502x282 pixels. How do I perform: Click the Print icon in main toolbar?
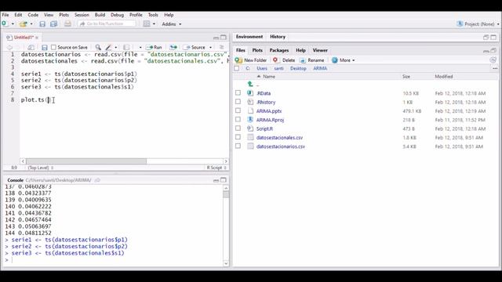click(x=67, y=24)
